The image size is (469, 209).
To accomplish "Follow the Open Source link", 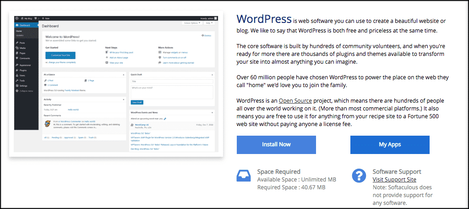I will [295, 101].
